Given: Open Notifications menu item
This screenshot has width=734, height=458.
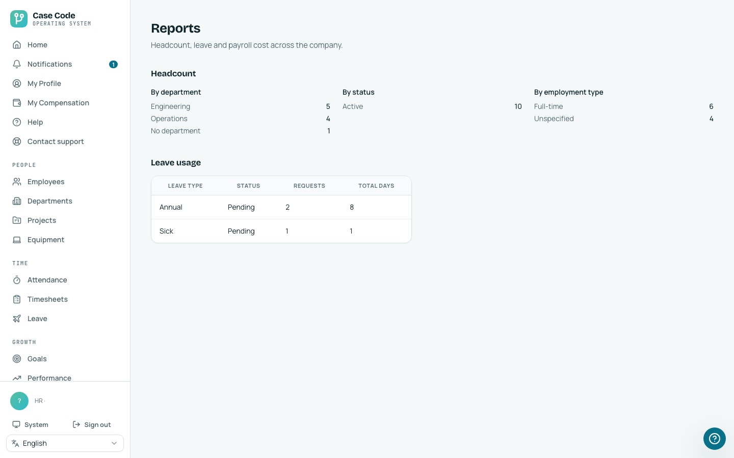Looking at the screenshot, I should pyautogui.click(x=65, y=64).
